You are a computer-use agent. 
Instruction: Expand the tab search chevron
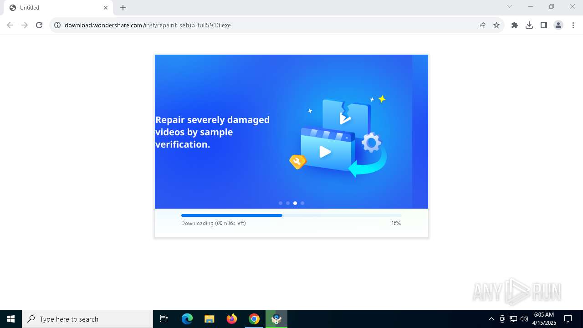pos(510,6)
